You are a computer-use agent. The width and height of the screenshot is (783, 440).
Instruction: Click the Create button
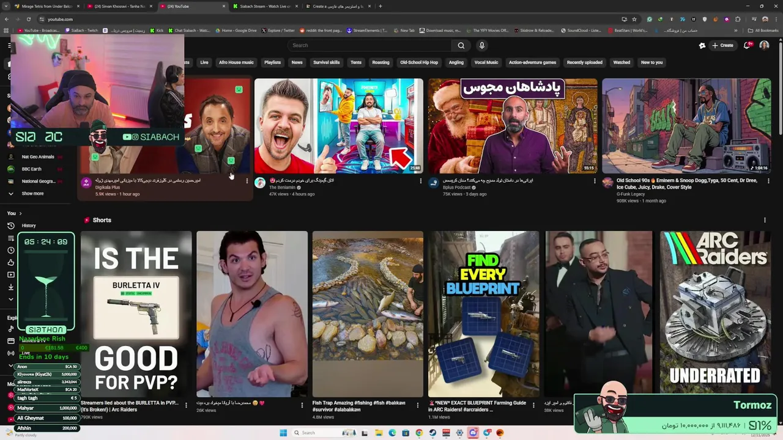(x=722, y=45)
